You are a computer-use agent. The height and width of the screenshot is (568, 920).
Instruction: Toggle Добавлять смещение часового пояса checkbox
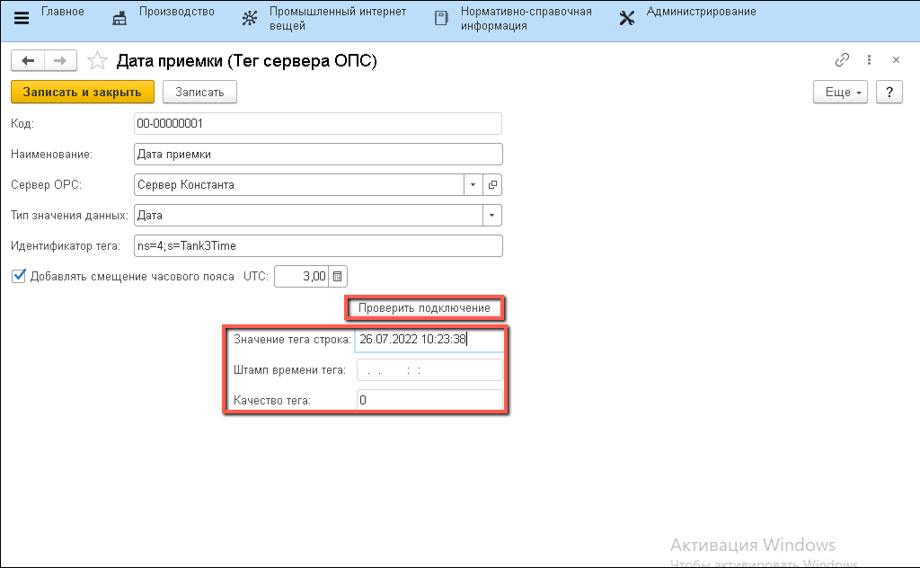(x=19, y=277)
